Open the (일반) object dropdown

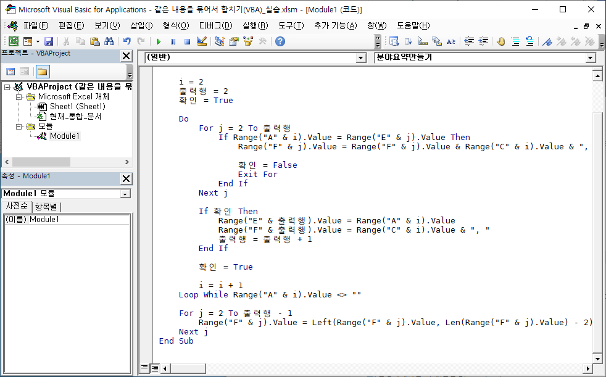coord(360,58)
